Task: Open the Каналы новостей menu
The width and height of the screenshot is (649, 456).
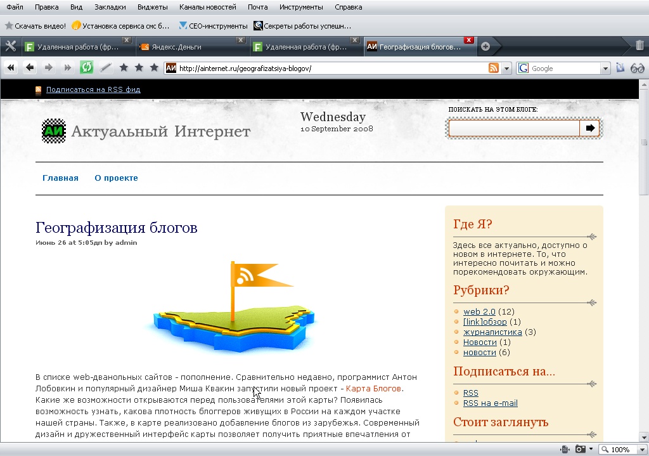Action: pos(208,7)
